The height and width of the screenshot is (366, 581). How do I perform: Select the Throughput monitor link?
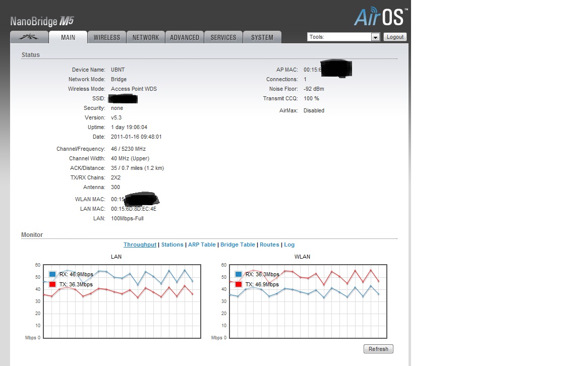click(140, 245)
